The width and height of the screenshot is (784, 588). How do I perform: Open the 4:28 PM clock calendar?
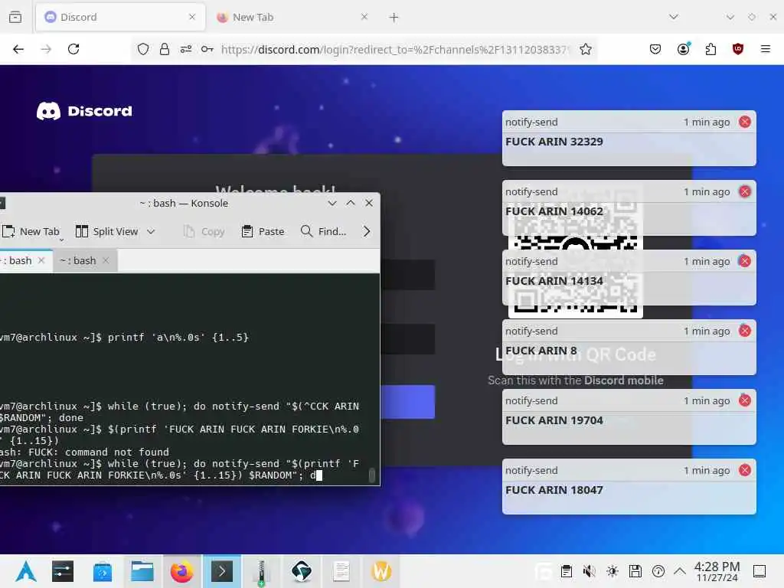click(717, 571)
